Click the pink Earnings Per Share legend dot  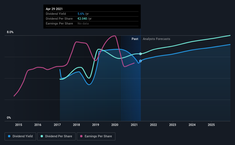81,136
